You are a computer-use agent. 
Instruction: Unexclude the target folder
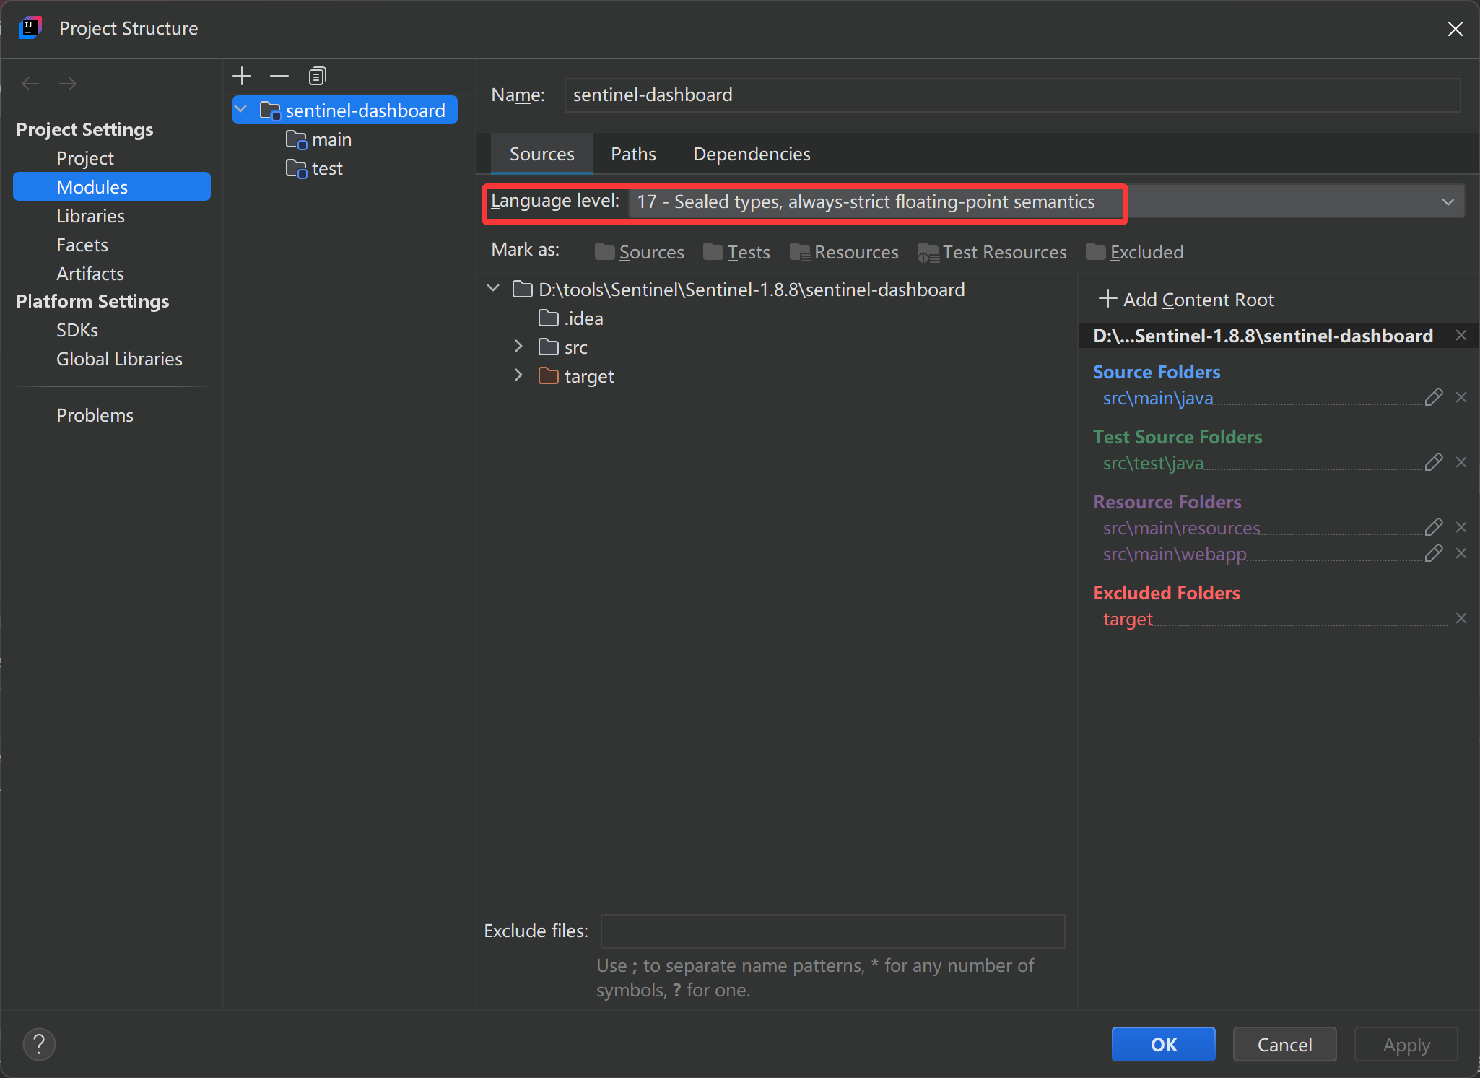1461,618
